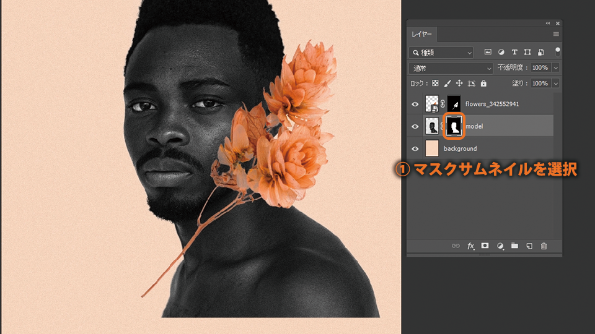The height and width of the screenshot is (334, 595).
Task: Lock layer position icon
Action: (x=459, y=83)
